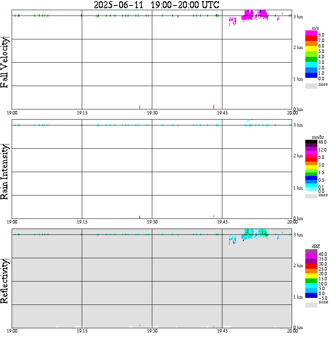Click '19:15' under the Fall Velocity panel
The height and width of the screenshot is (338, 331).
82,113
